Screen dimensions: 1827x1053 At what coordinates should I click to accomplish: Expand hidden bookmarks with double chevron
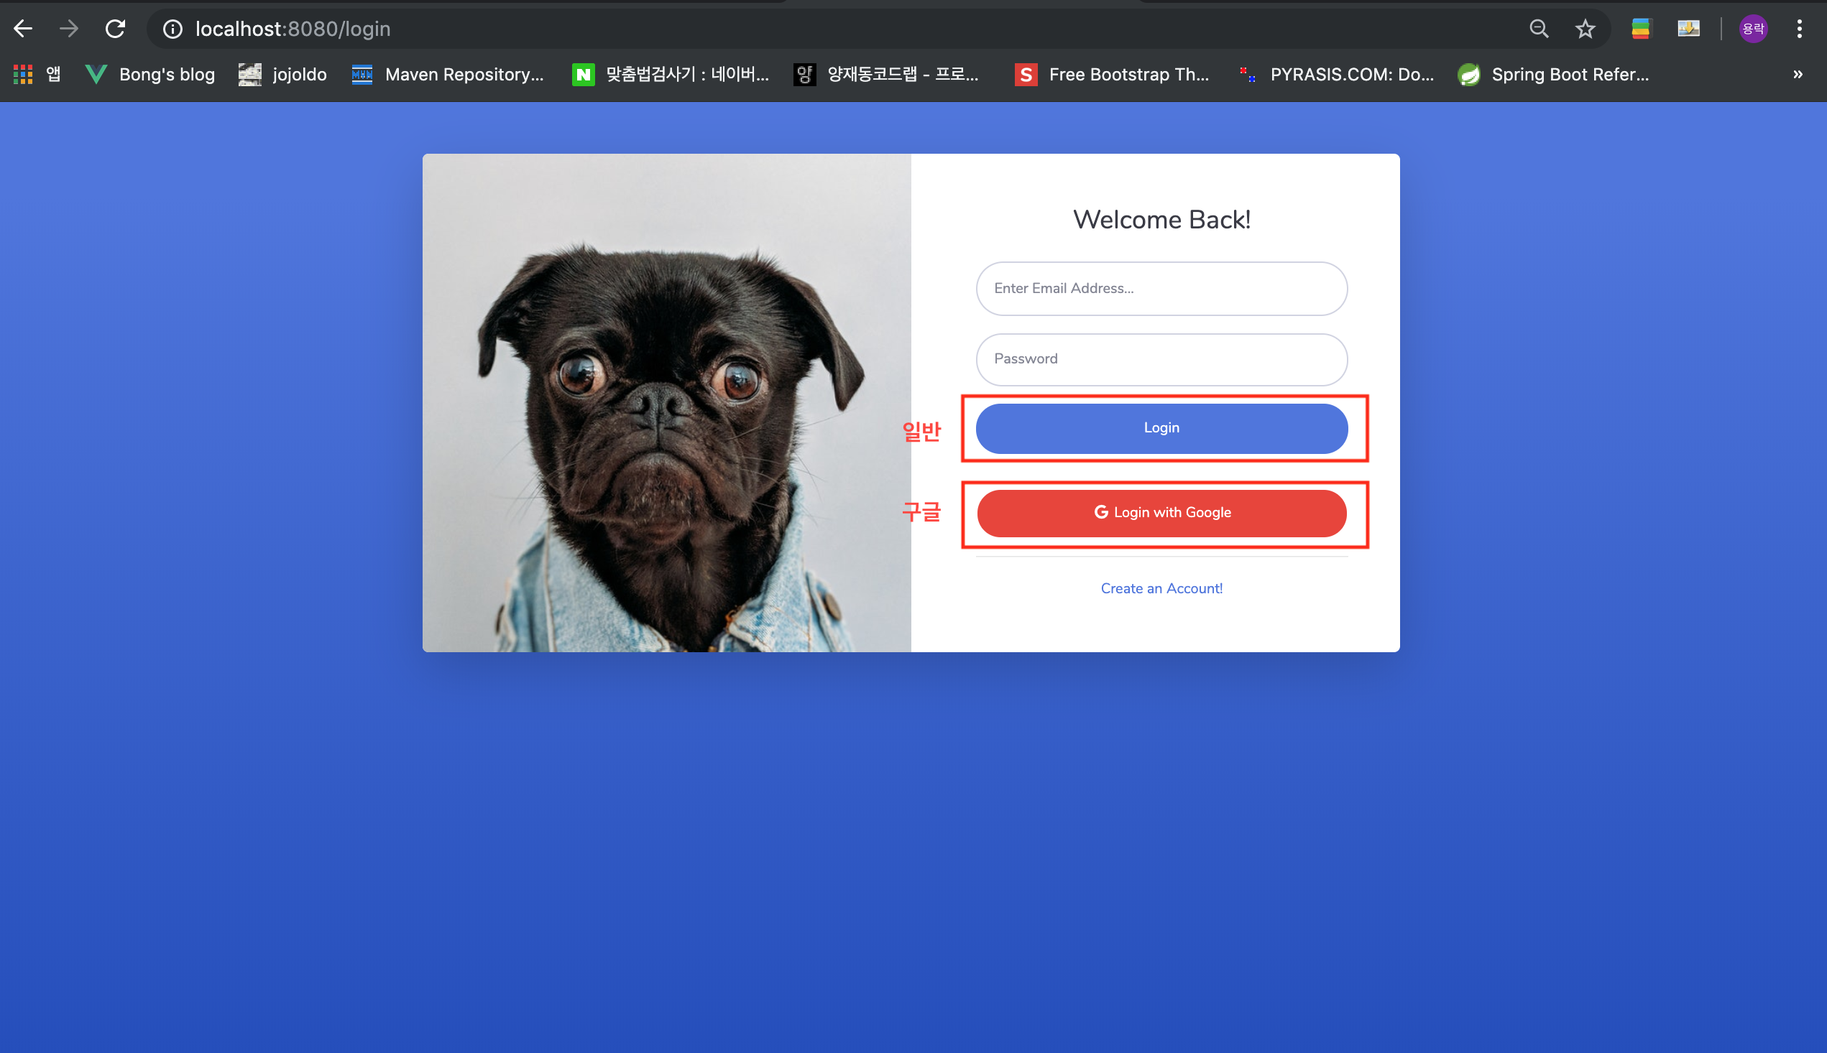coord(1798,75)
